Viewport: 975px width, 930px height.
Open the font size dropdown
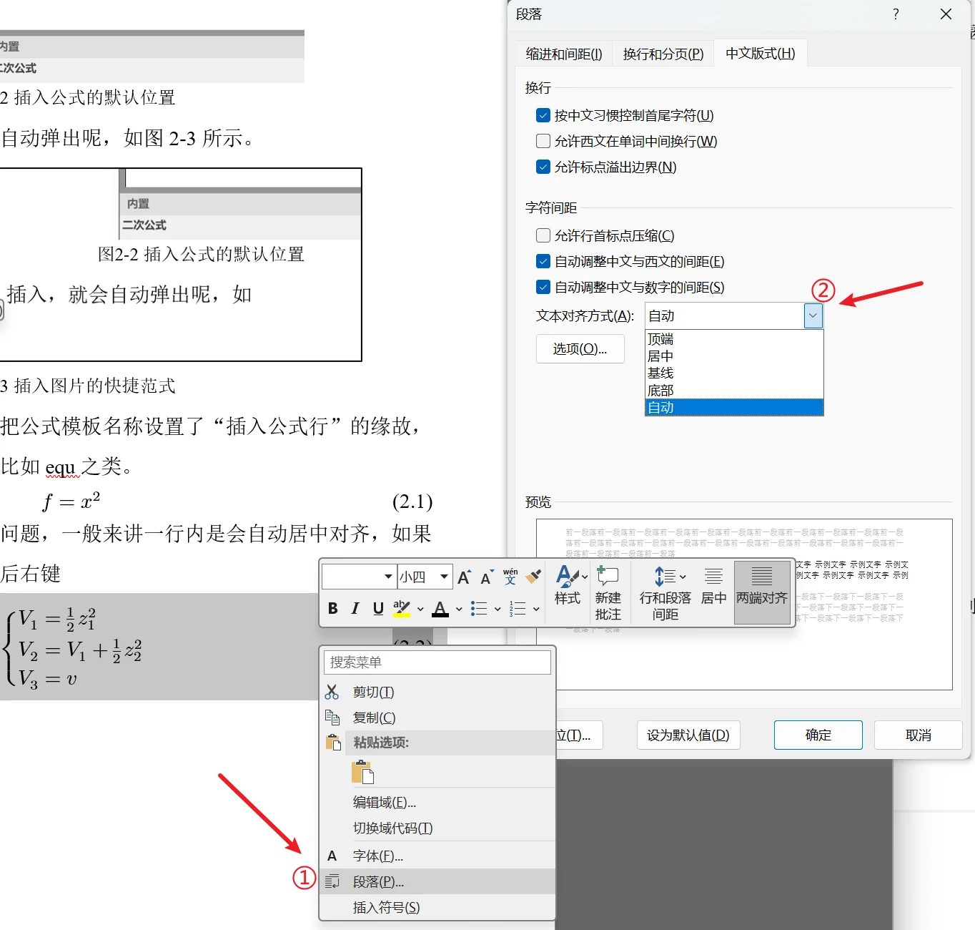444,577
